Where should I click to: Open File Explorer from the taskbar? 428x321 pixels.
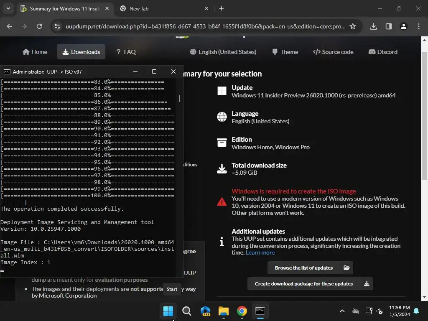pos(224,311)
